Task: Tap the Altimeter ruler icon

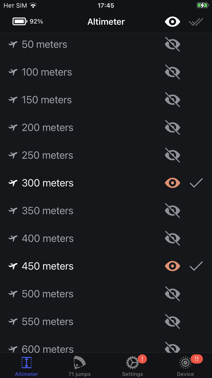Action: pyautogui.click(x=26, y=362)
